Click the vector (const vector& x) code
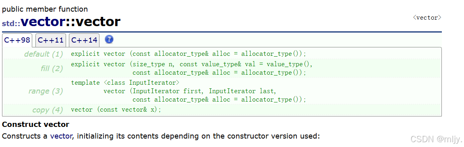 pyautogui.click(x=116, y=110)
